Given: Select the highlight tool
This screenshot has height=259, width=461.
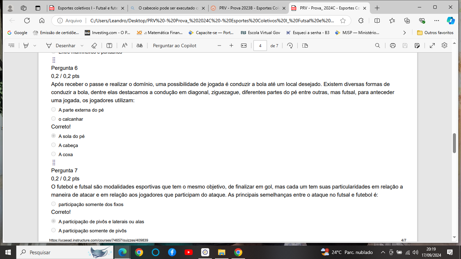Looking at the screenshot, I should pyautogui.click(x=26, y=46).
